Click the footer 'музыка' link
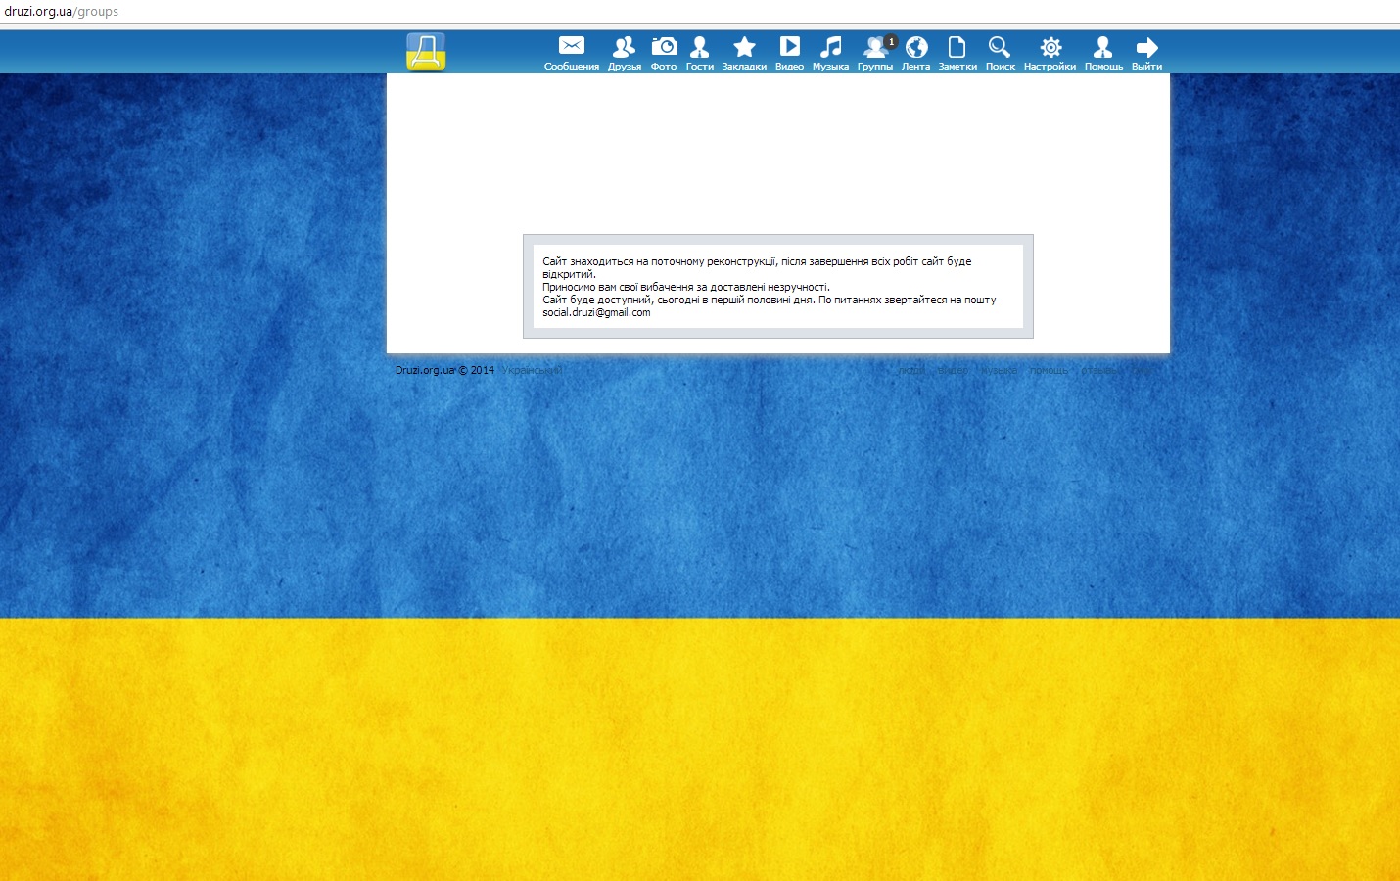 coord(999,370)
